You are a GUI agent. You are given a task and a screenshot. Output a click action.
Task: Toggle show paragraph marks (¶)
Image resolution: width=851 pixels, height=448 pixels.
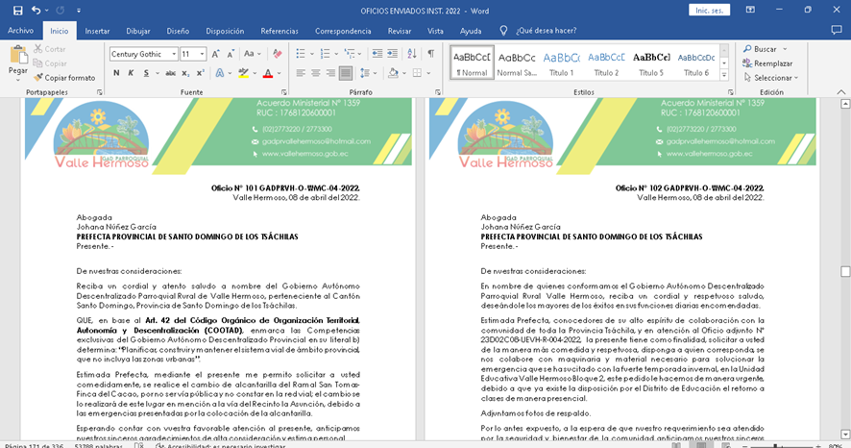431,54
